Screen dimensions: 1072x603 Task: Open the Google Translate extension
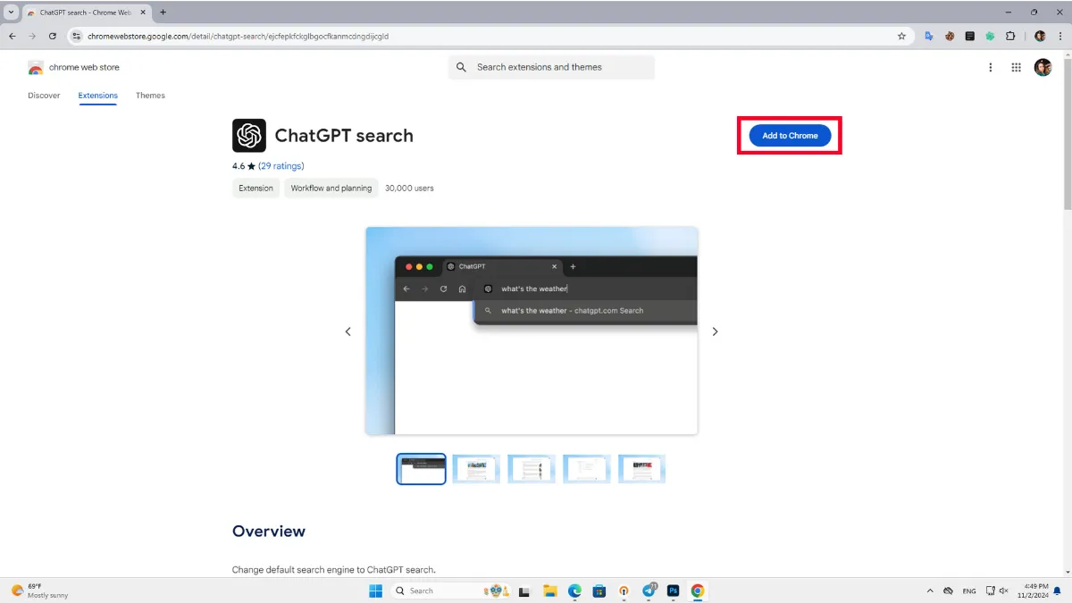point(929,37)
